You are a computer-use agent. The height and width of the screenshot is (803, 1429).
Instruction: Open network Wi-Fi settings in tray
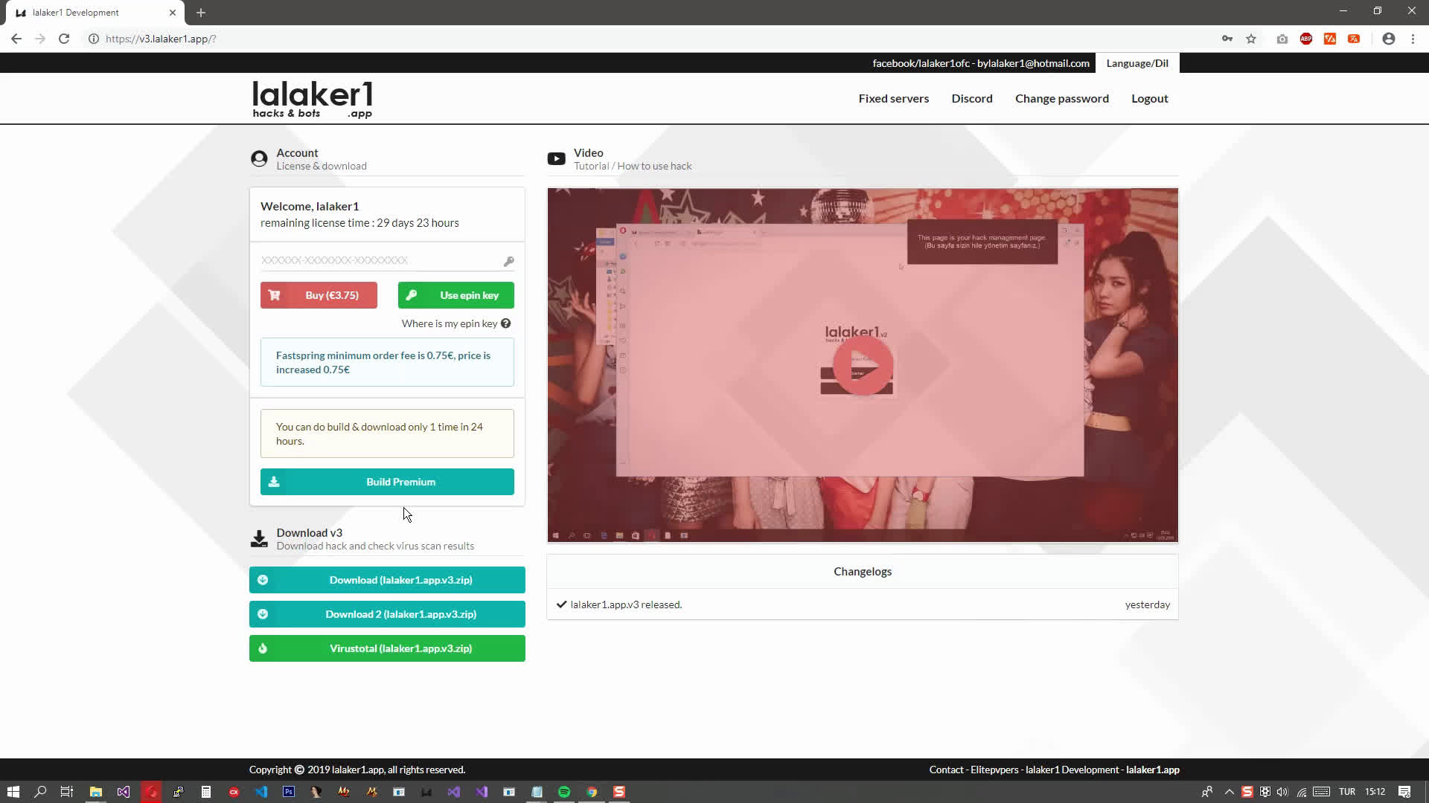click(1301, 792)
